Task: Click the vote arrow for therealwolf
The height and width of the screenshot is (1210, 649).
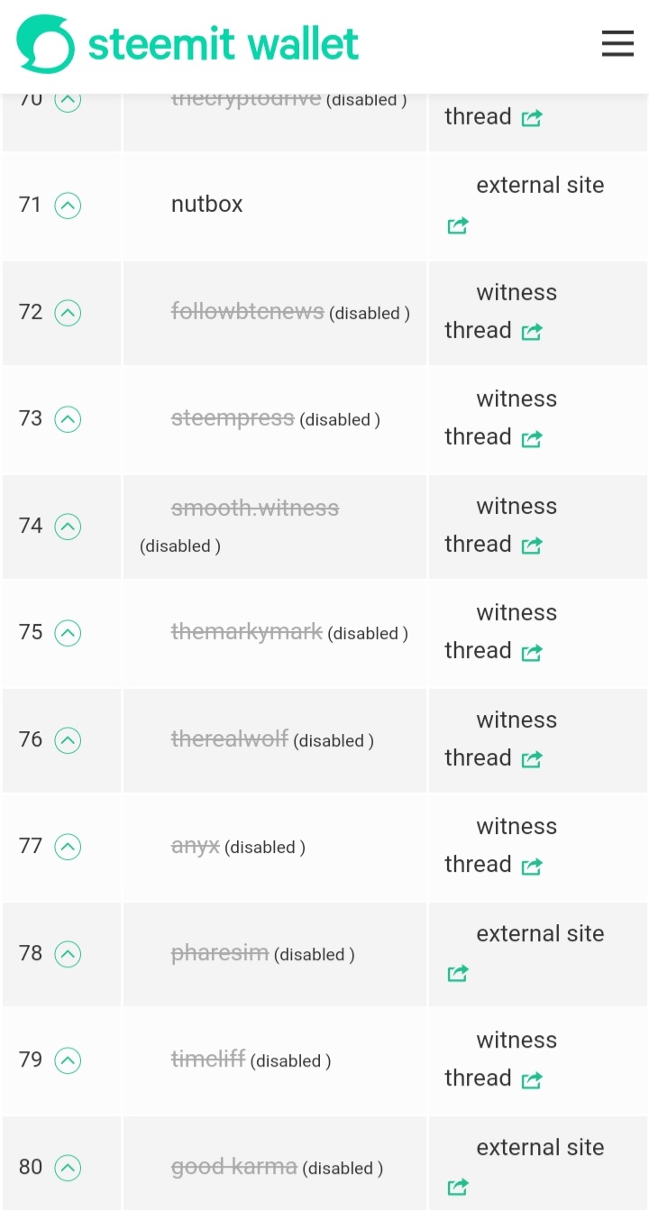Action: click(x=68, y=740)
